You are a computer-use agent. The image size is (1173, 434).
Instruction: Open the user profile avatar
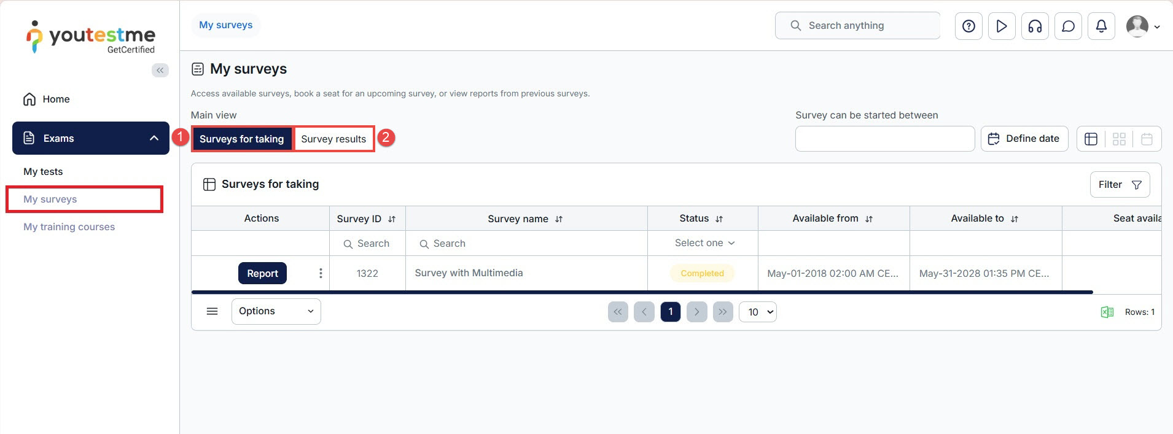pyautogui.click(x=1137, y=26)
